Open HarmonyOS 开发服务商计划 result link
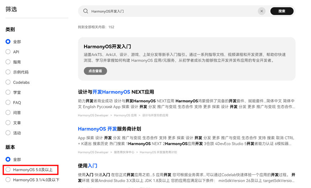Viewport: 311px width, 188px height. pos(109,129)
